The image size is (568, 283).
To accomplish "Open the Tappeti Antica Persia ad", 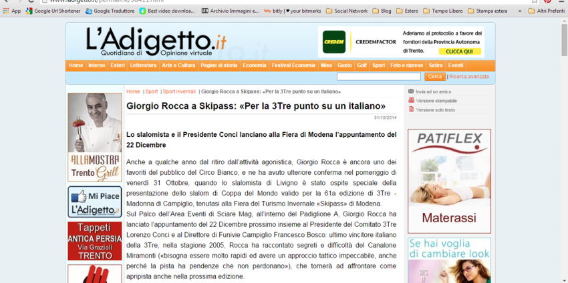I will point(94,241).
